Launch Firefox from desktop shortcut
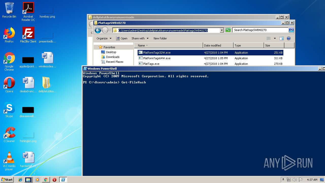 click(x=9, y=35)
